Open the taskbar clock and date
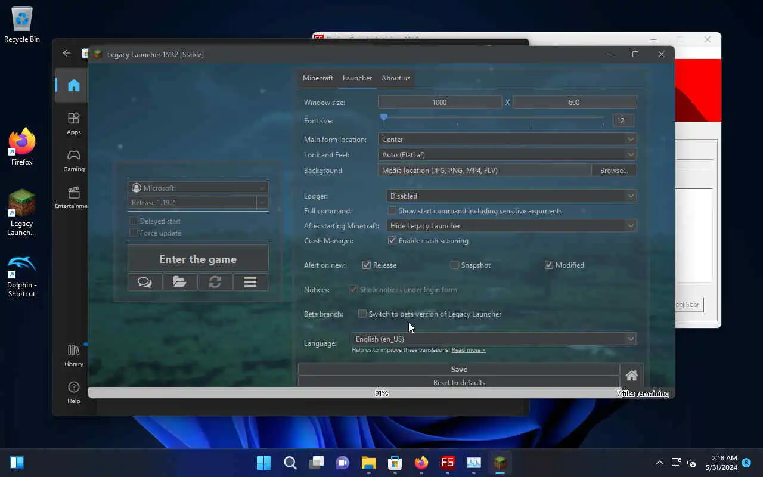Viewport: 763px width, 477px height. (721, 463)
